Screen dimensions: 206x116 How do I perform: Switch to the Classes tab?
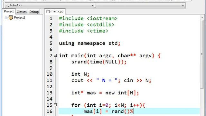pyautogui.click(x=22, y=12)
